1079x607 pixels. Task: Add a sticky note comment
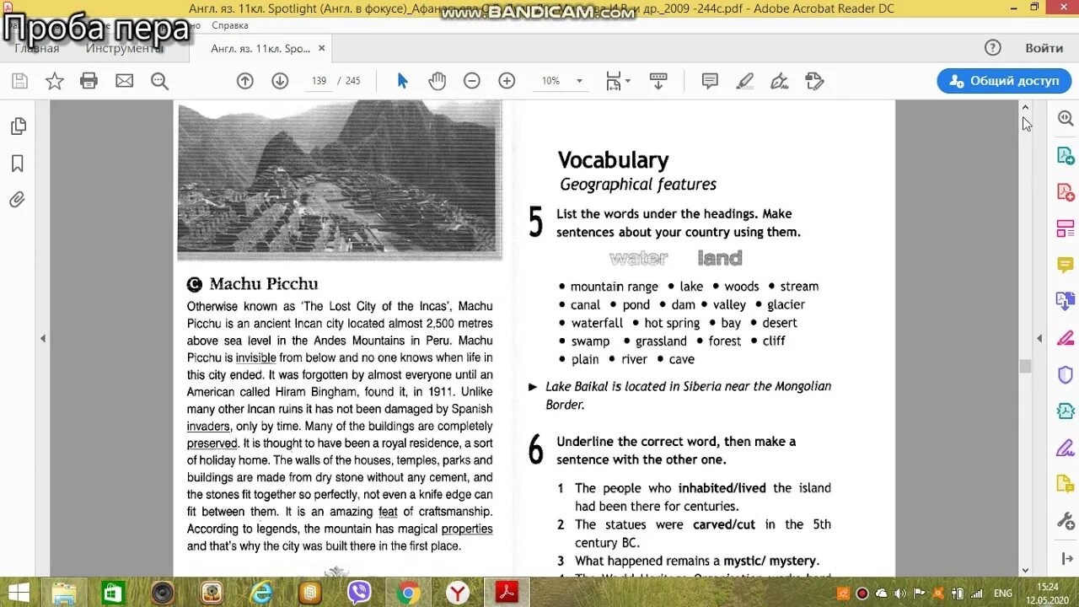click(x=710, y=81)
